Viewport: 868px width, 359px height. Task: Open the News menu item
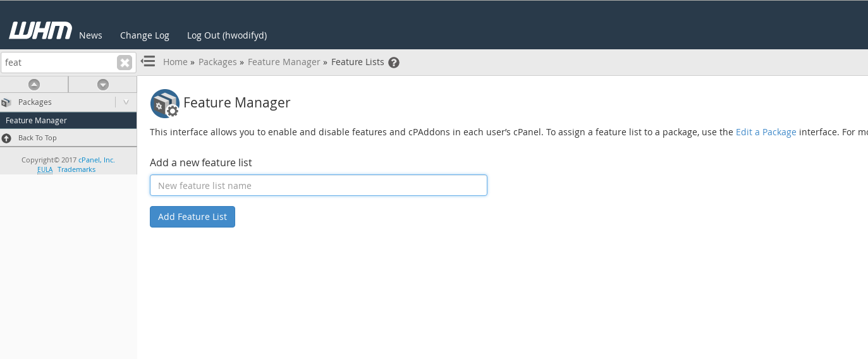(90, 35)
